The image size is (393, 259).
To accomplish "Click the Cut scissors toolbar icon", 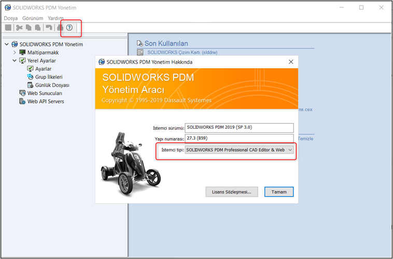I will (19, 27).
